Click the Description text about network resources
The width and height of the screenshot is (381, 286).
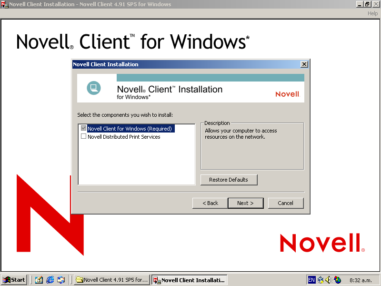point(241,134)
